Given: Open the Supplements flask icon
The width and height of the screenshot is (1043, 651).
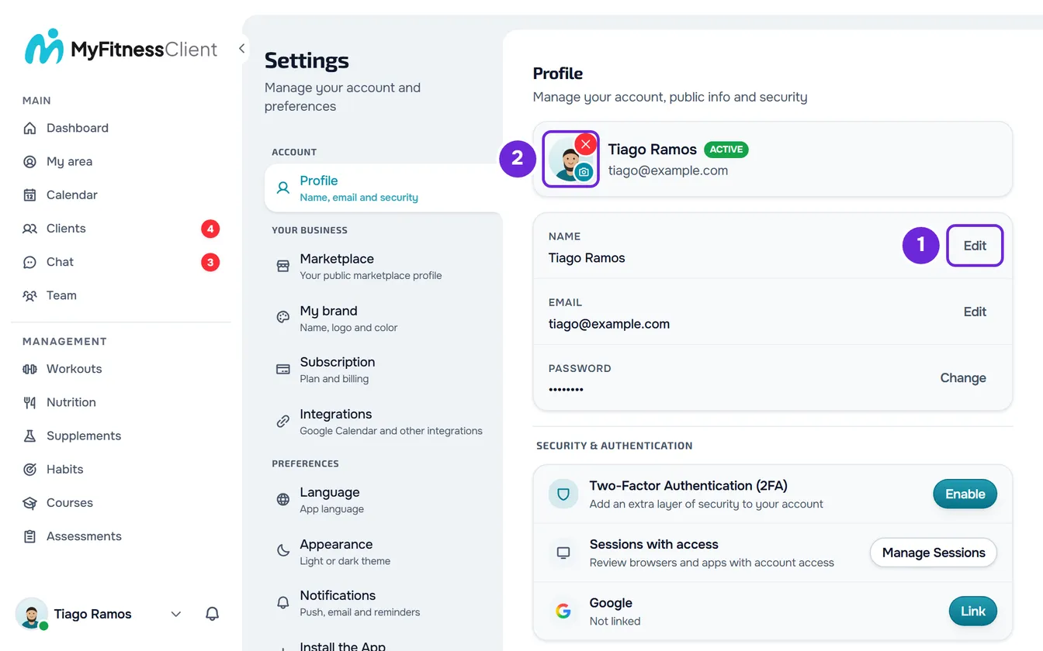Looking at the screenshot, I should [x=29, y=436].
